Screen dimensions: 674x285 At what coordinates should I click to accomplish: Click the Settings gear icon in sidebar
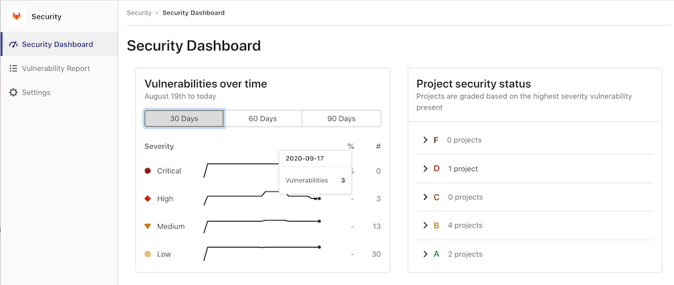(x=13, y=93)
